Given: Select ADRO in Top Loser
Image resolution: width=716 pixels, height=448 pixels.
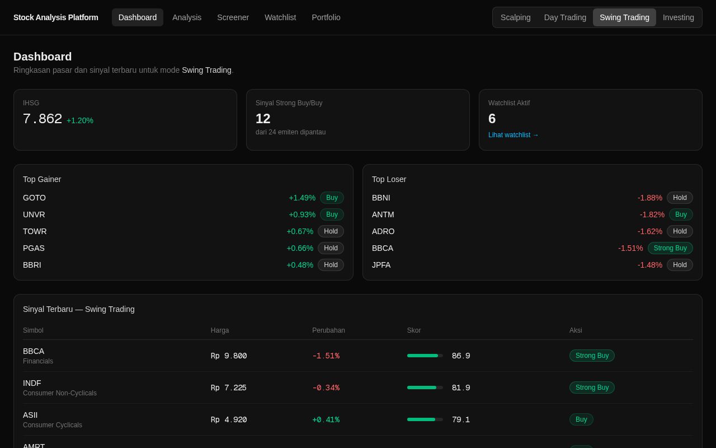Looking at the screenshot, I should pos(383,231).
